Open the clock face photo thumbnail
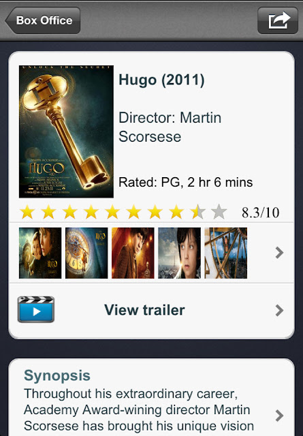The width and height of the screenshot is (303, 436). pyautogui.click(x=86, y=253)
